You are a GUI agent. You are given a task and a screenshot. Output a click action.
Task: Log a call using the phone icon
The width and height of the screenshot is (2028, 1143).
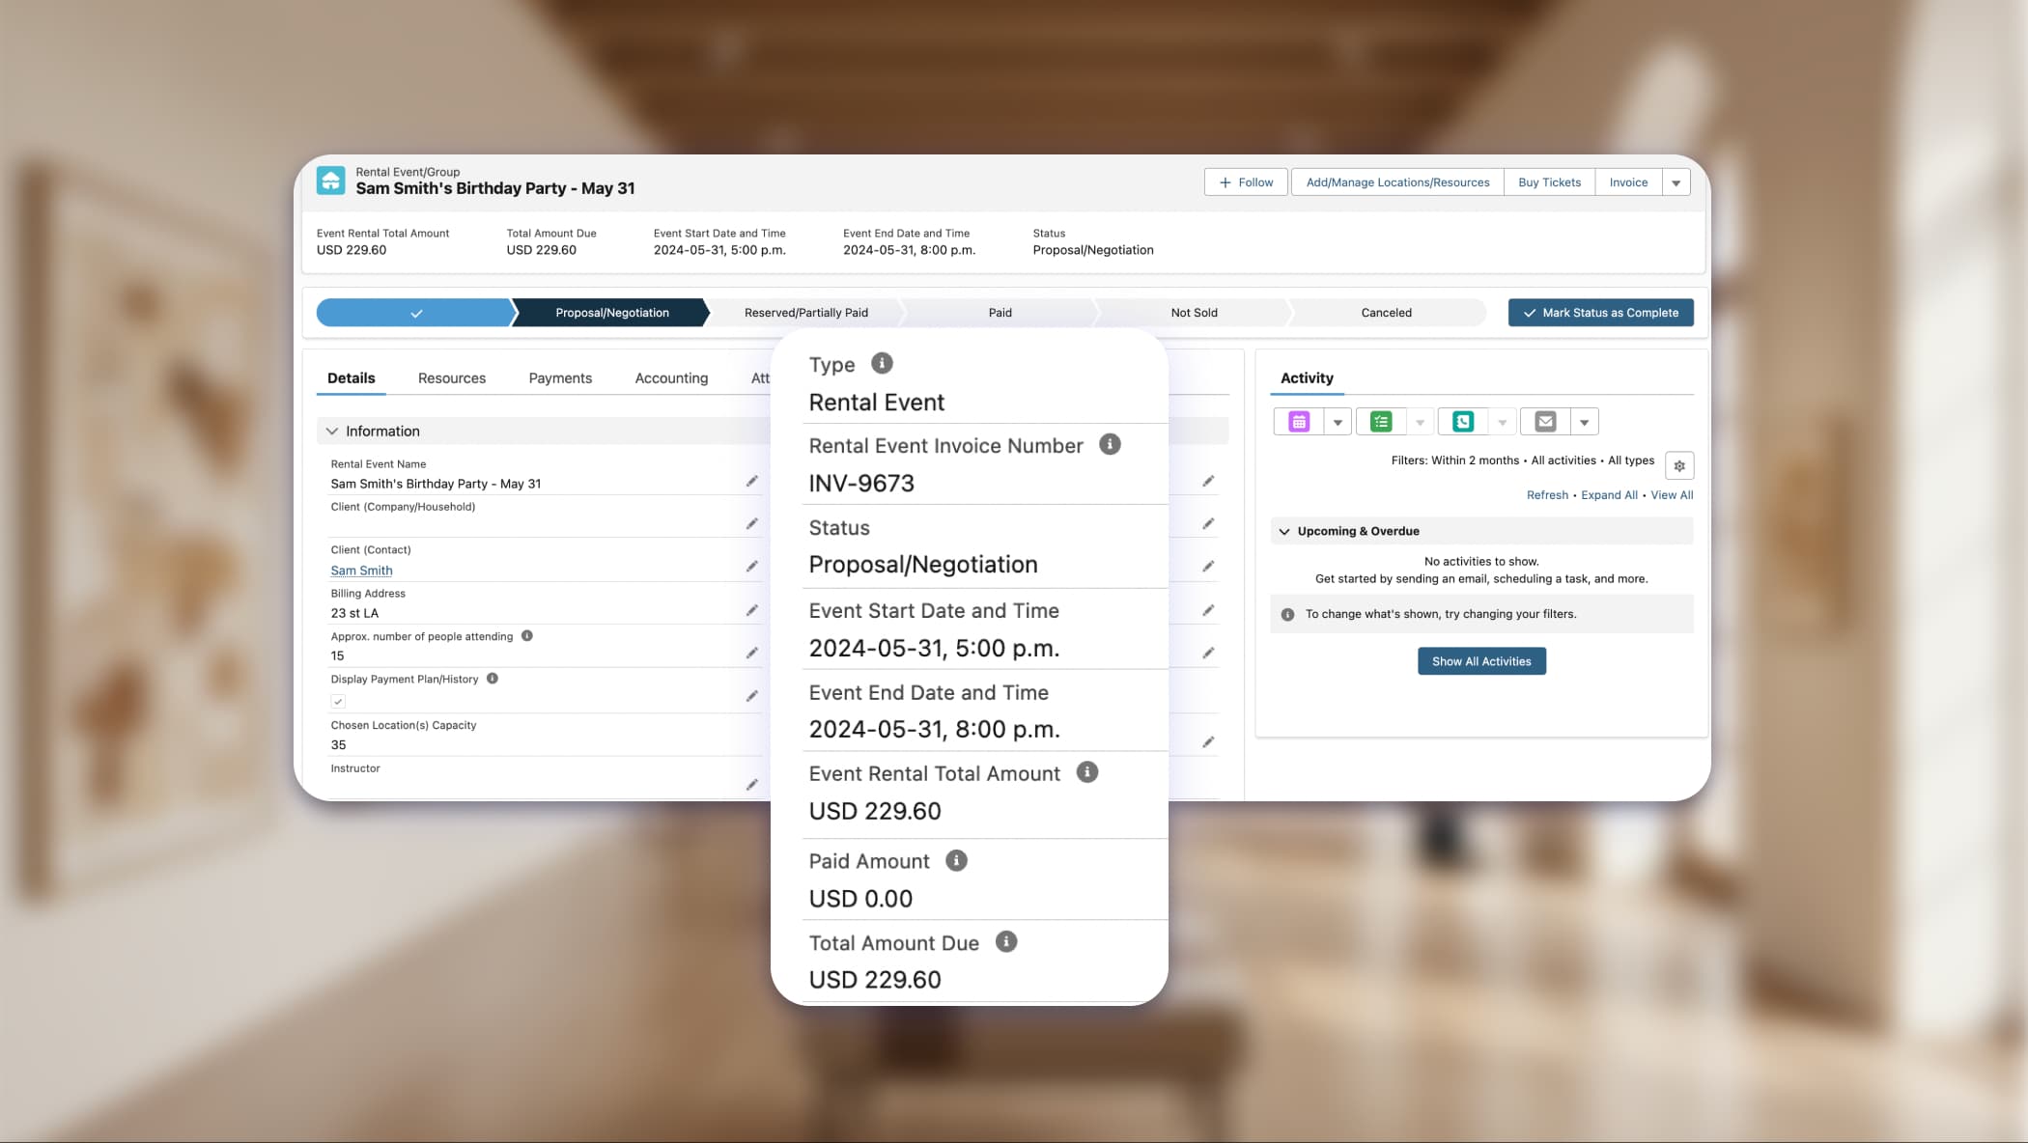pos(1464,421)
